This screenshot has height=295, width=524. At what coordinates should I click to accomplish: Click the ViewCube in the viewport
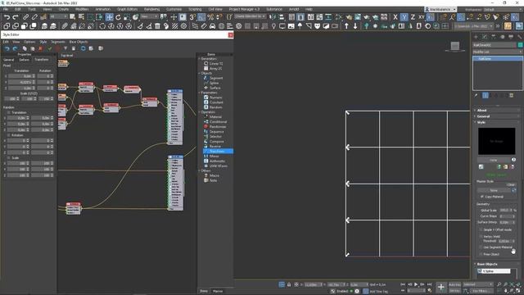coord(455,46)
